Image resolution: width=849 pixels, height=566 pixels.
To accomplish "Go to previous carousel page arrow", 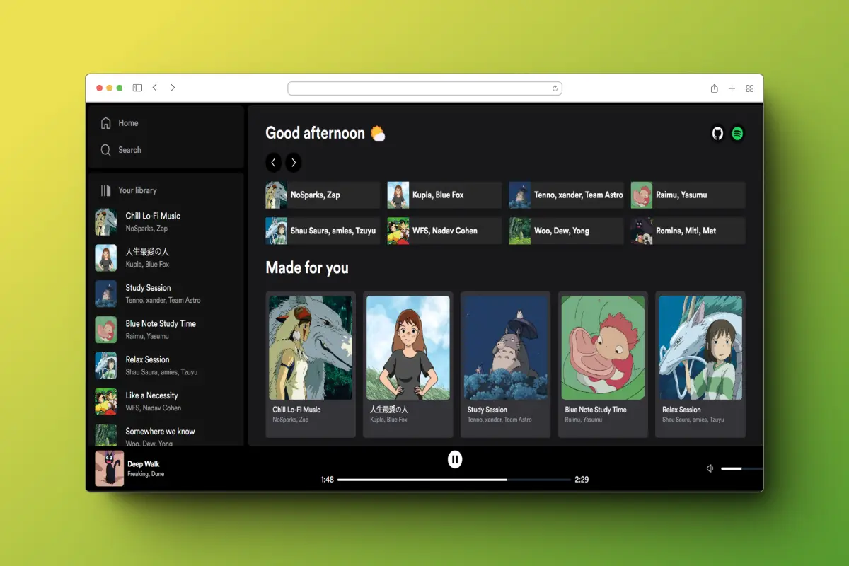I will tap(274, 163).
